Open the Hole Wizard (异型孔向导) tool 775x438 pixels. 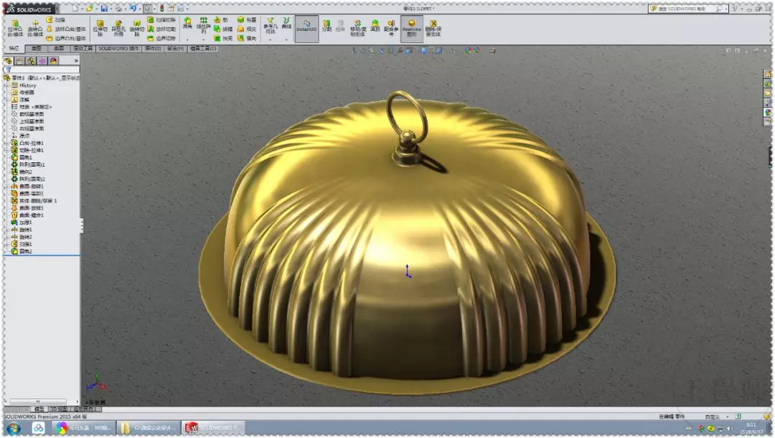pyautogui.click(x=118, y=28)
